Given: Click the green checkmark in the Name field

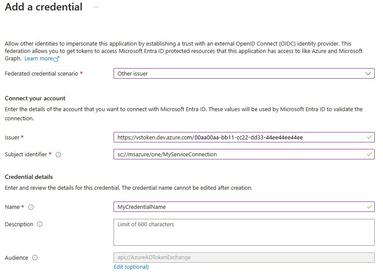Looking at the screenshot, I should (x=369, y=207).
